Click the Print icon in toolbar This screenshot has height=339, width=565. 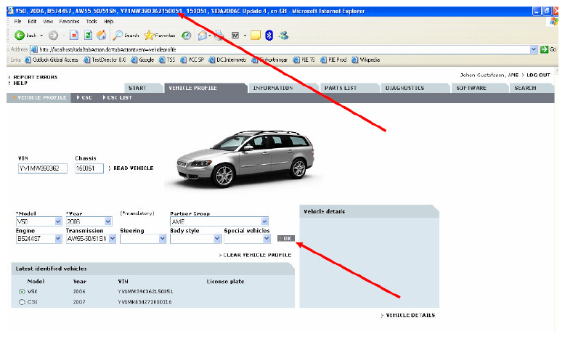219,35
